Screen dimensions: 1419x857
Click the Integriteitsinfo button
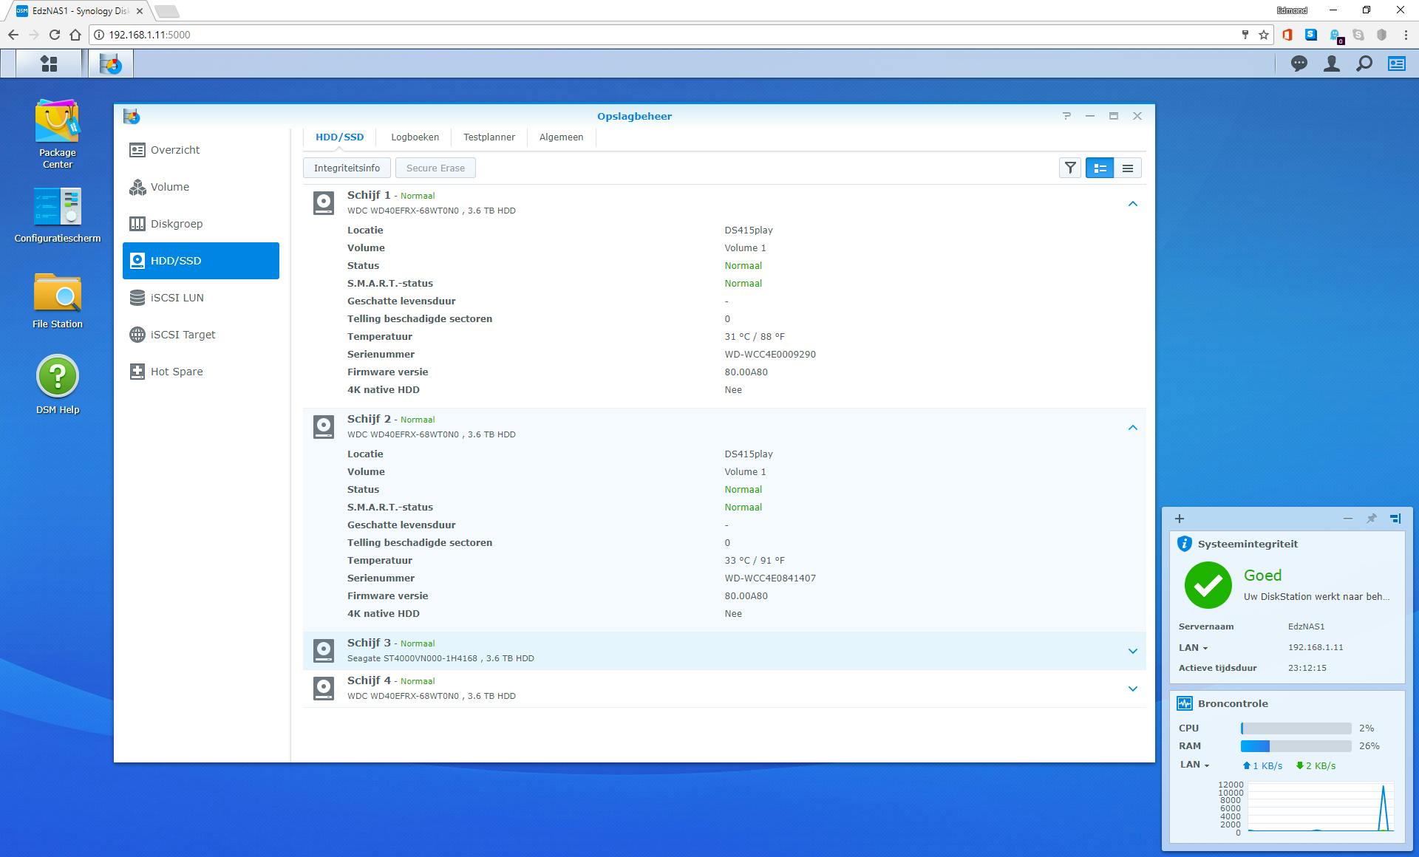(x=347, y=168)
